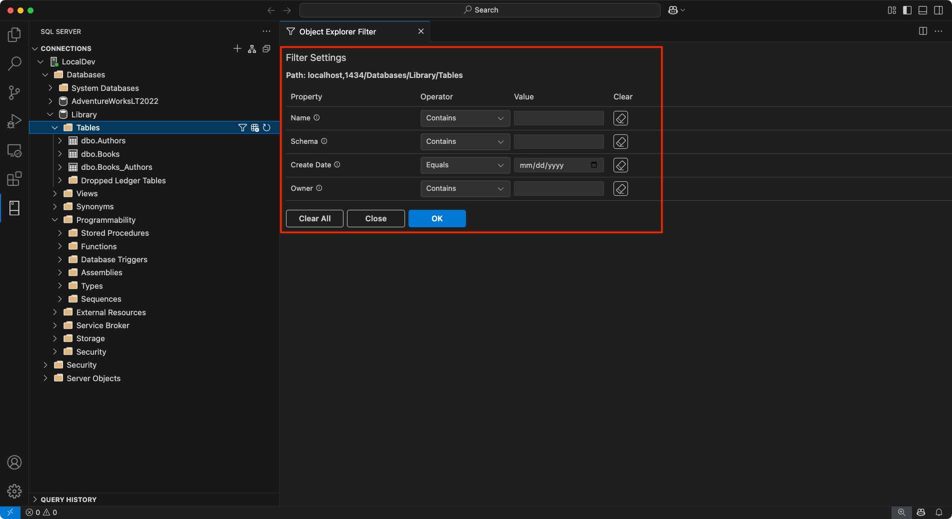The height and width of the screenshot is (519, 952).
Task: Clear the Name filter using its eraser icon
Action: coord(620,118)
